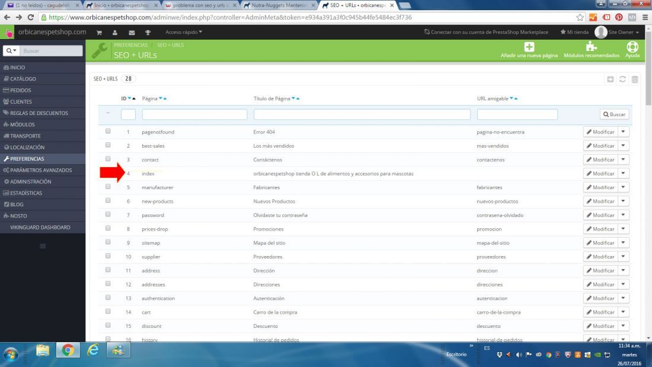Click the customer person icon in top bar
Viewport: 652px width, 367px height.
pyautogui.click(x=115, y=33)
